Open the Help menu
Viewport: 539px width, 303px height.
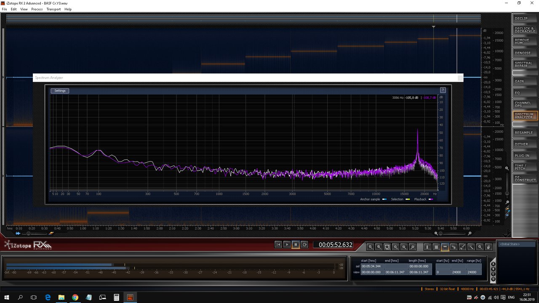click(68, 9)
